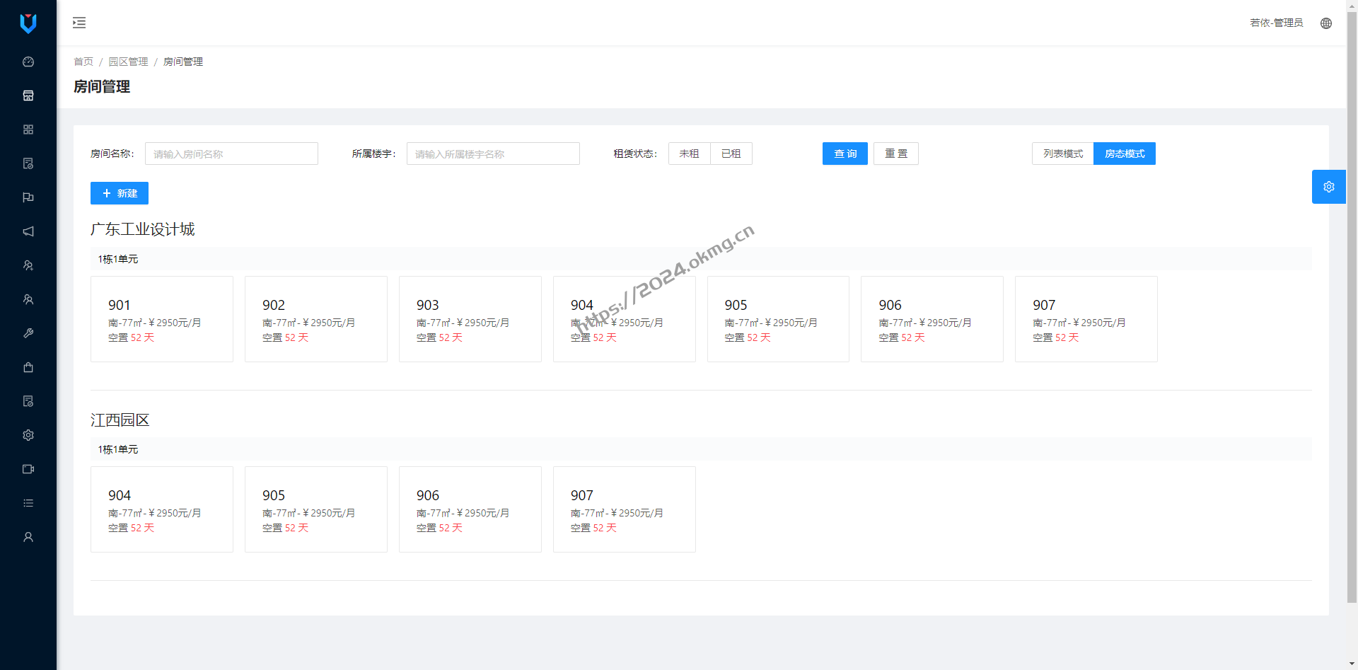The image size is (1358, 670).
Task: Open the flag icon menu item
Action: (x=28, y=197)
